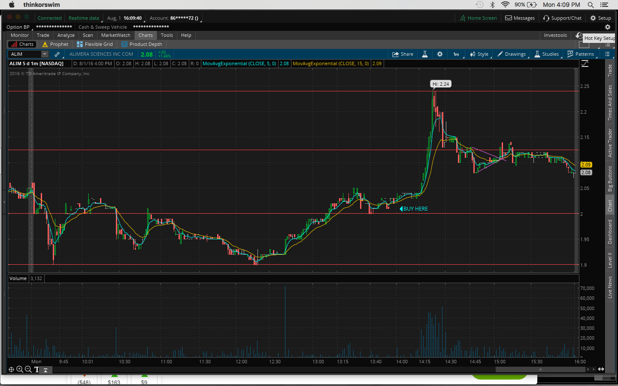Viewport: 618px width, 386px height.
Task: Click the BUY HERE chart annotation
Action: [414, 209]
